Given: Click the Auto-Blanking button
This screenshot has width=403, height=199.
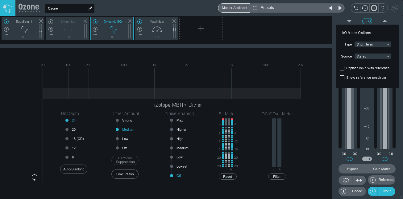Looking at the screenshot, I should pos(74,169).
